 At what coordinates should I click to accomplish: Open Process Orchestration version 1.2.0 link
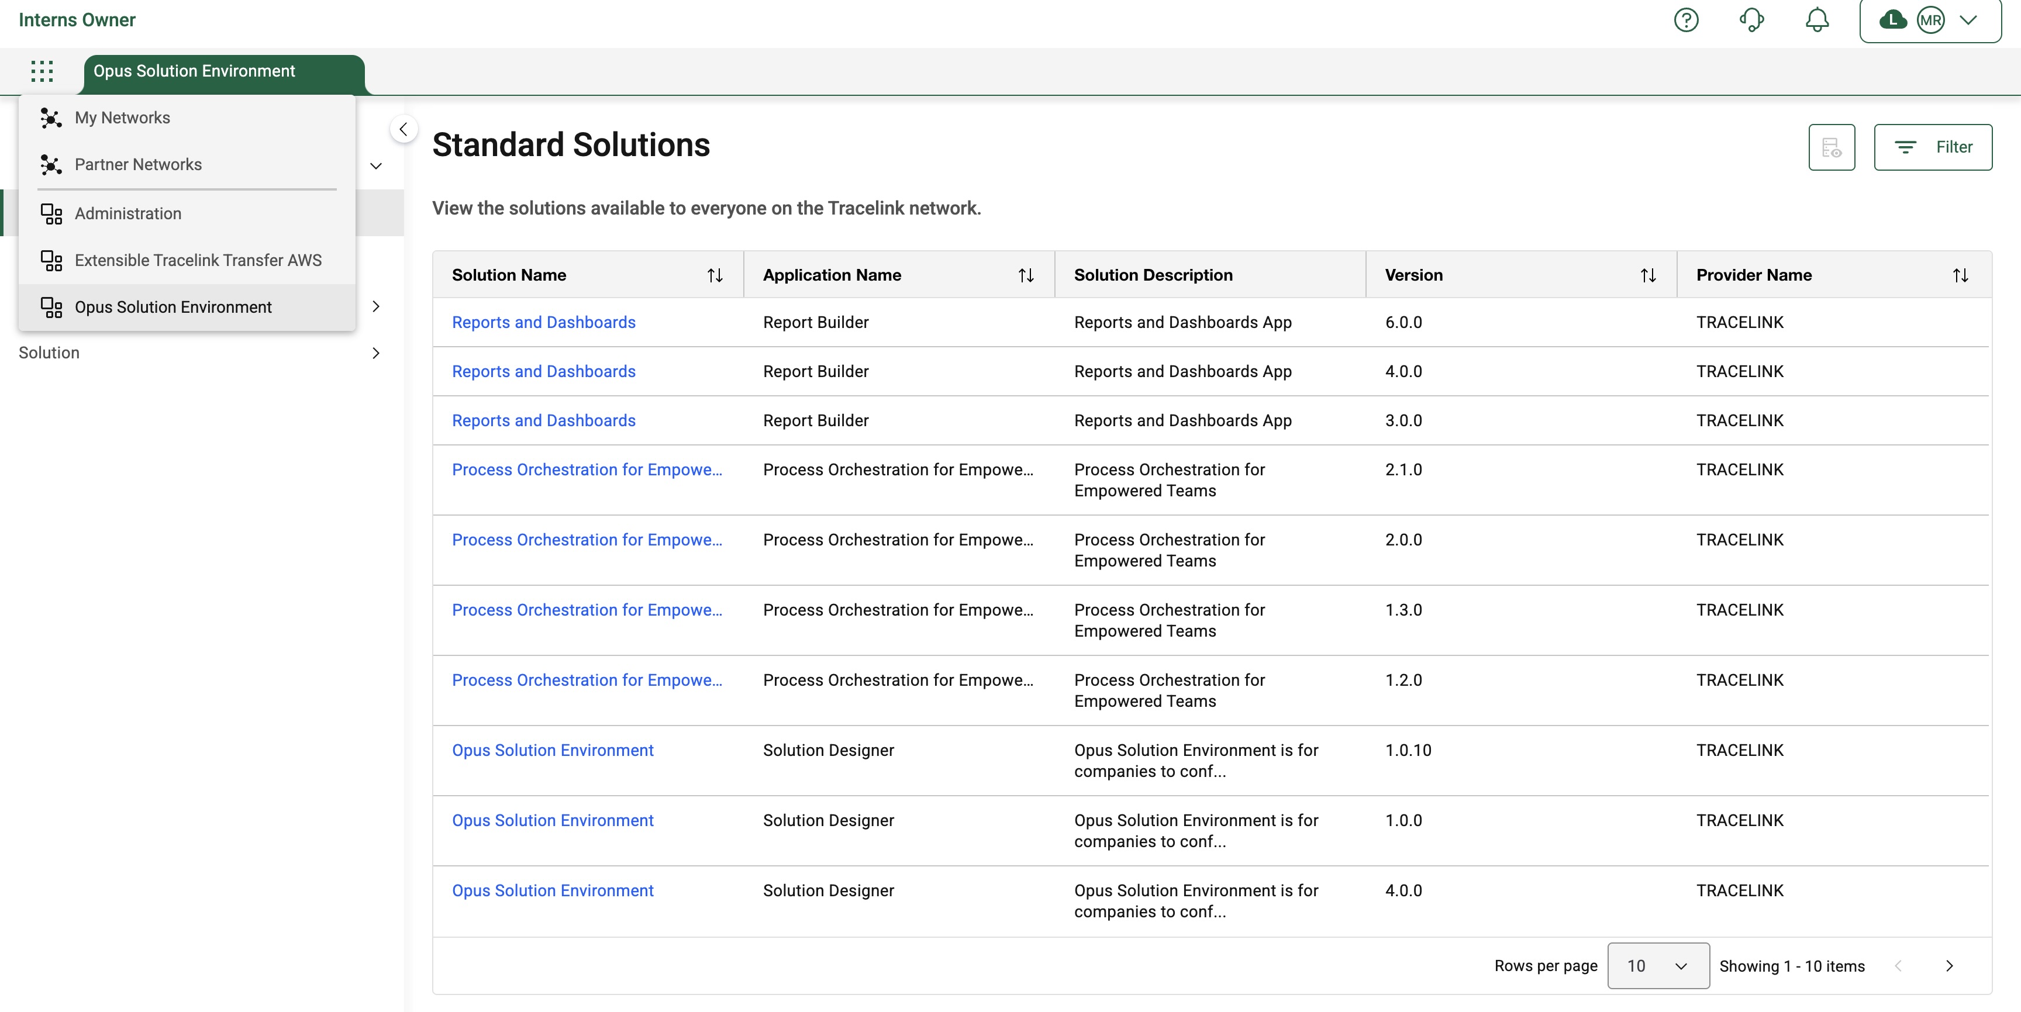coord(587,680)
